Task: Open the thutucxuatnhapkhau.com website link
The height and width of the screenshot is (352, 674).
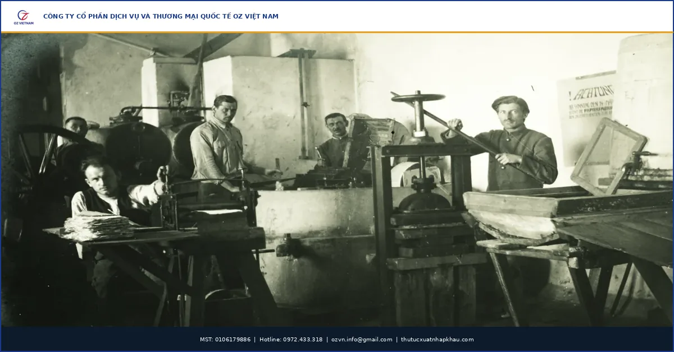Action: tap(437, 340)
